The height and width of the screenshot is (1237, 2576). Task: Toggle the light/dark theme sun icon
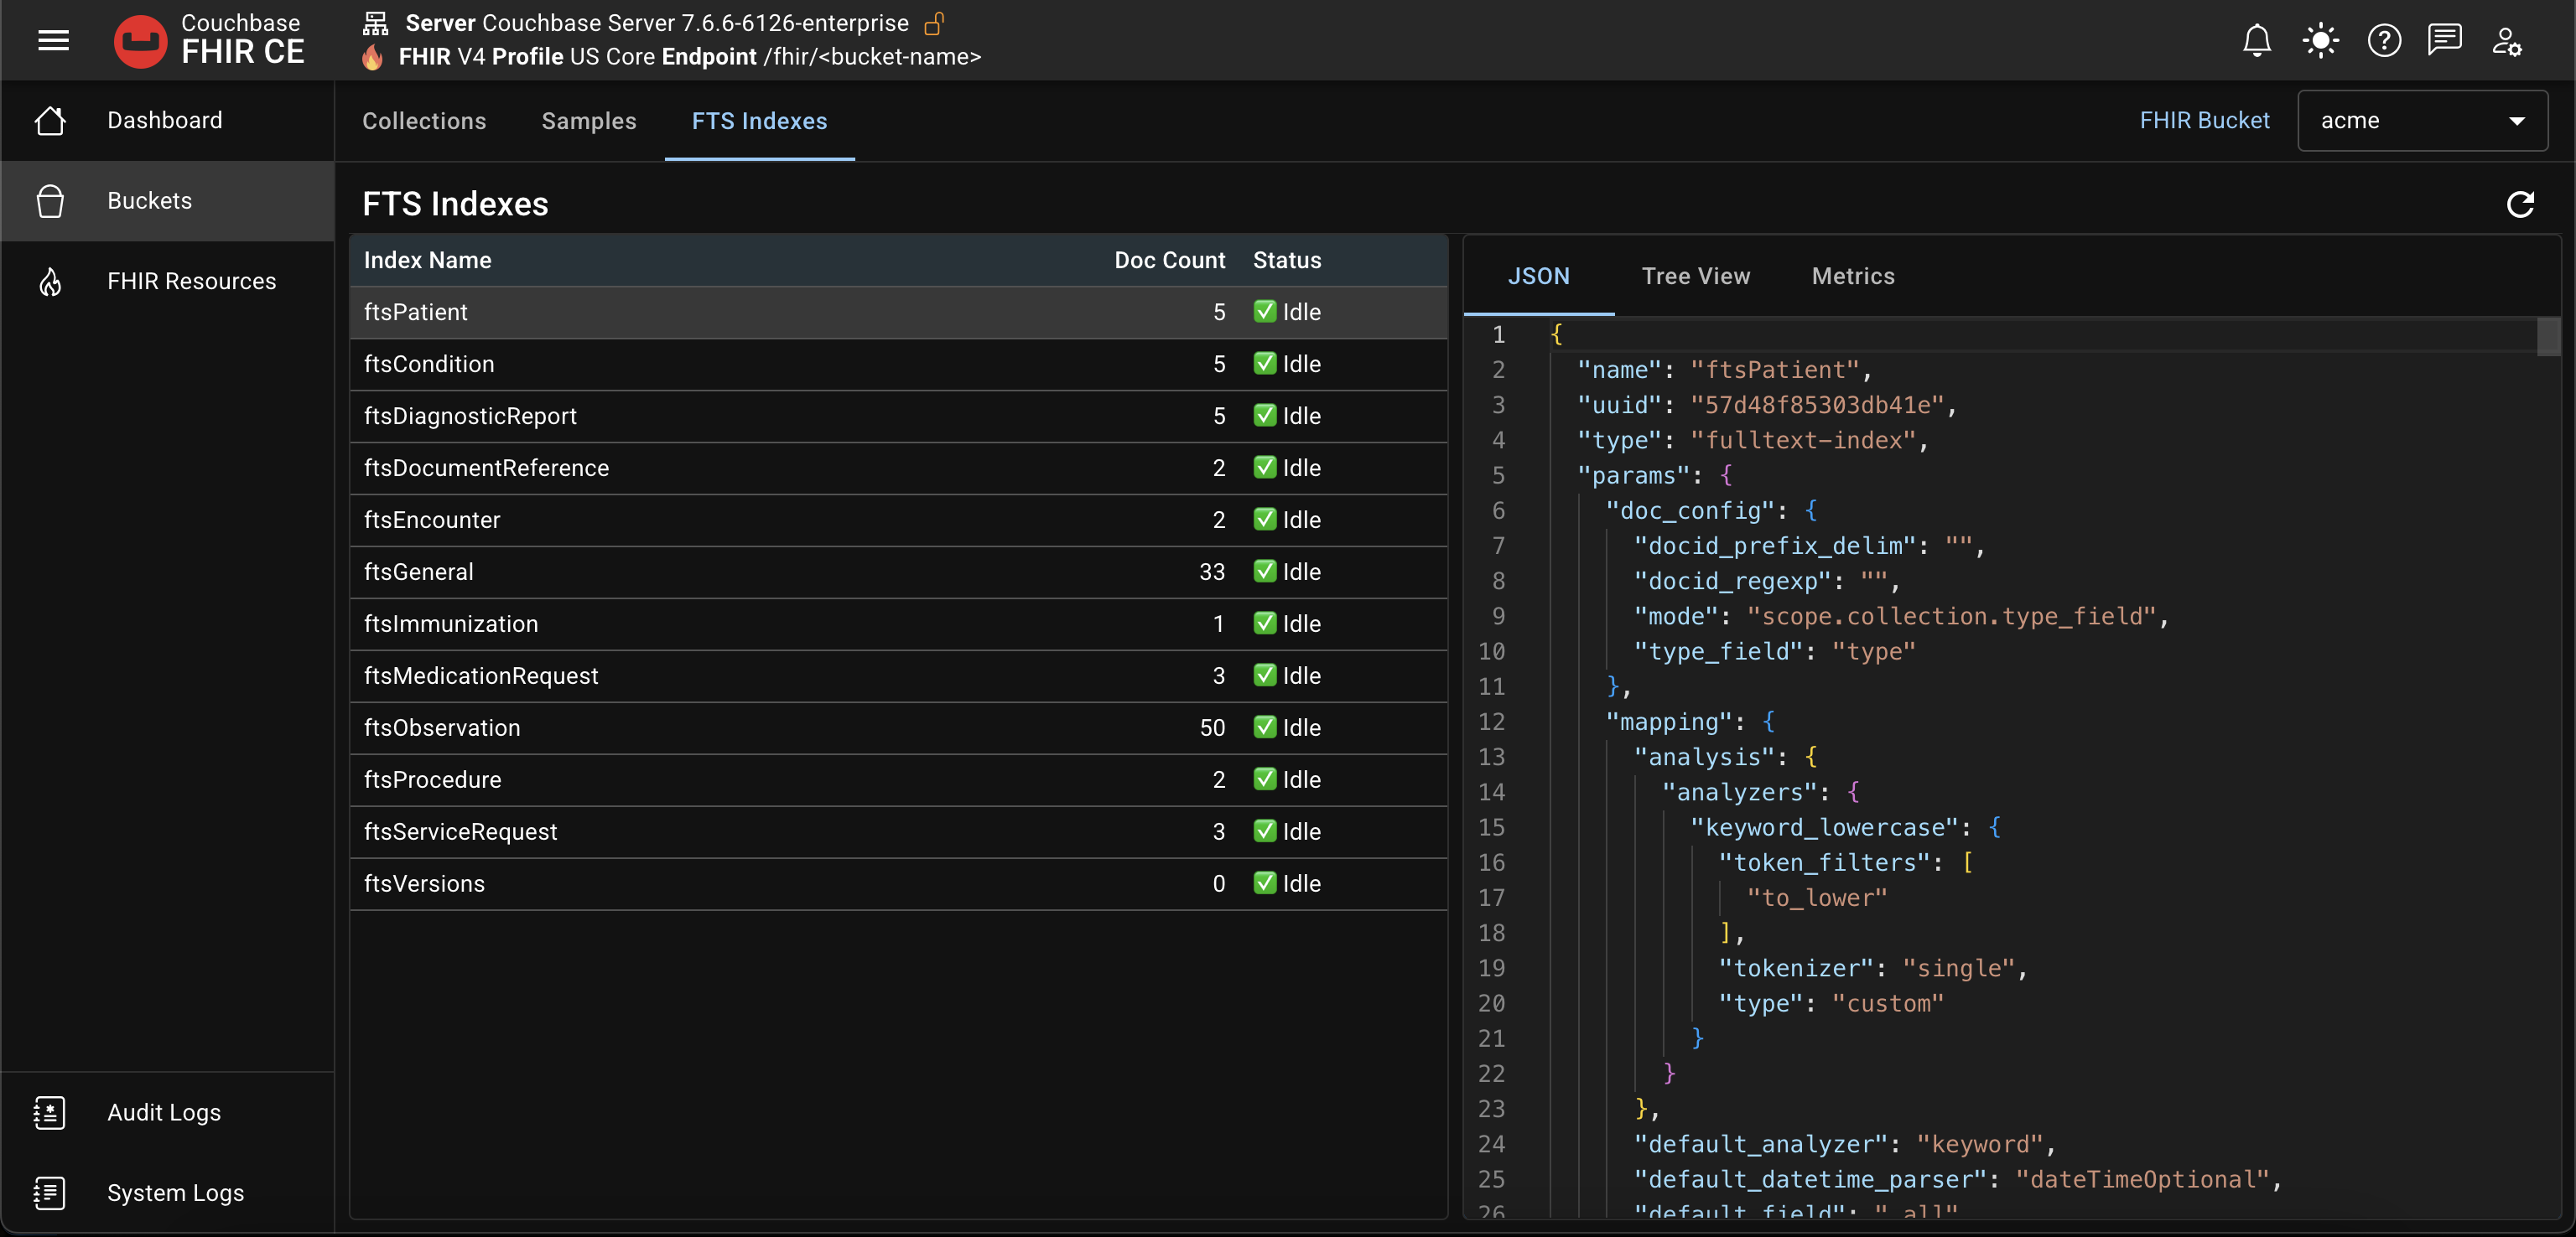pos(2320,40)
